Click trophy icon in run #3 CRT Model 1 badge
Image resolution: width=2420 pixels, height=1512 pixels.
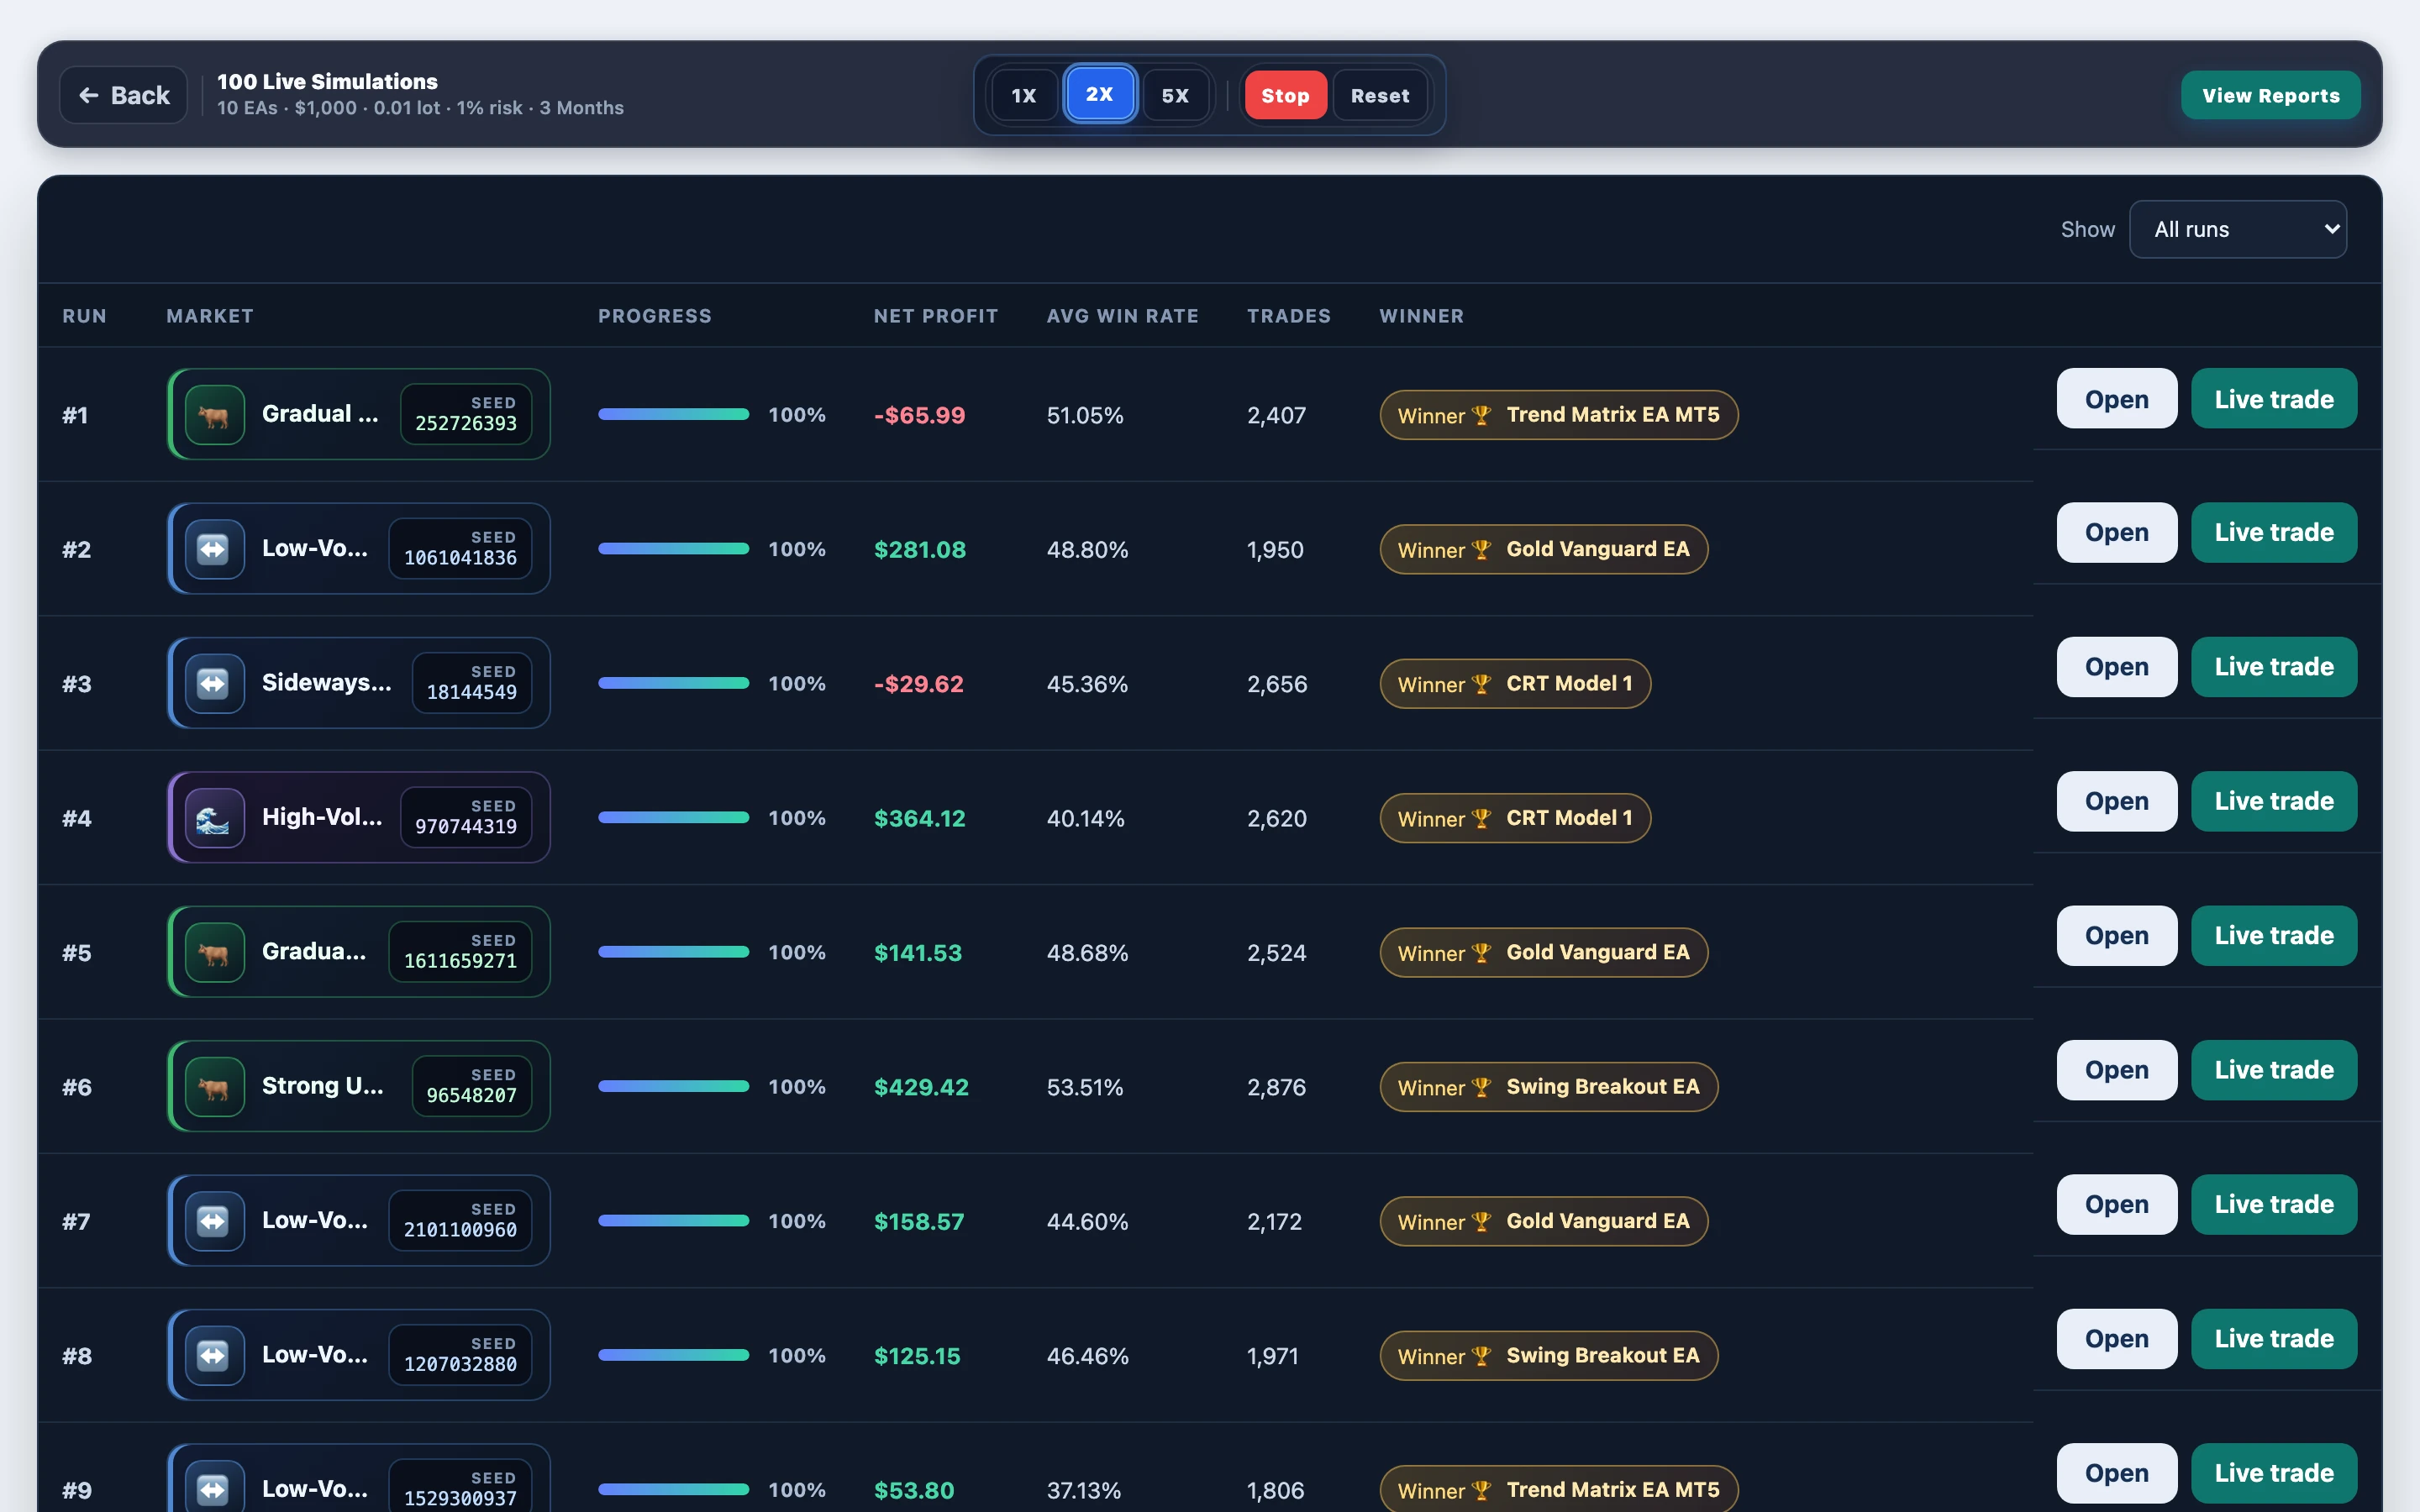click(1482, 684)
